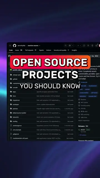
Task: Open the migrations folder
Action: click(16, 100)
